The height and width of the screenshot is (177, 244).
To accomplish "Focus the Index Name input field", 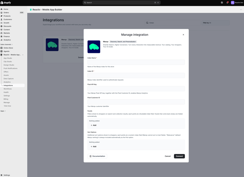I will click(x=136, y=62).
